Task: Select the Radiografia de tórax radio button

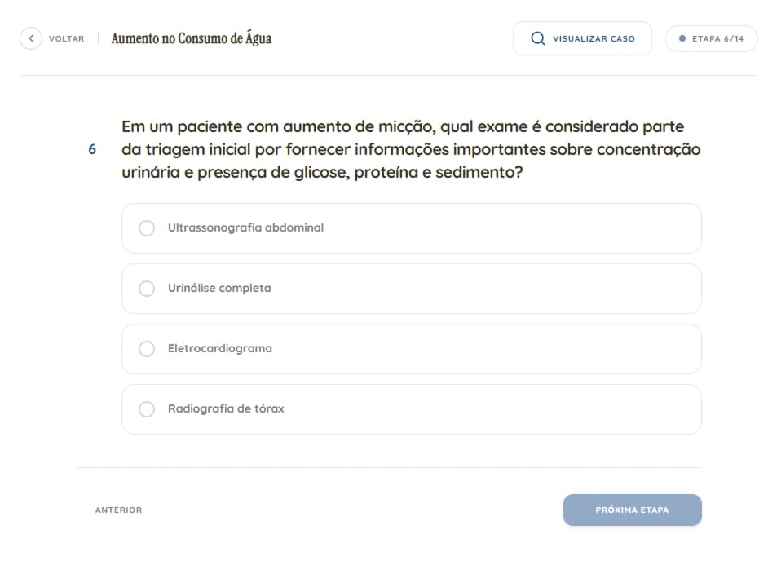Action: [147, 409]
